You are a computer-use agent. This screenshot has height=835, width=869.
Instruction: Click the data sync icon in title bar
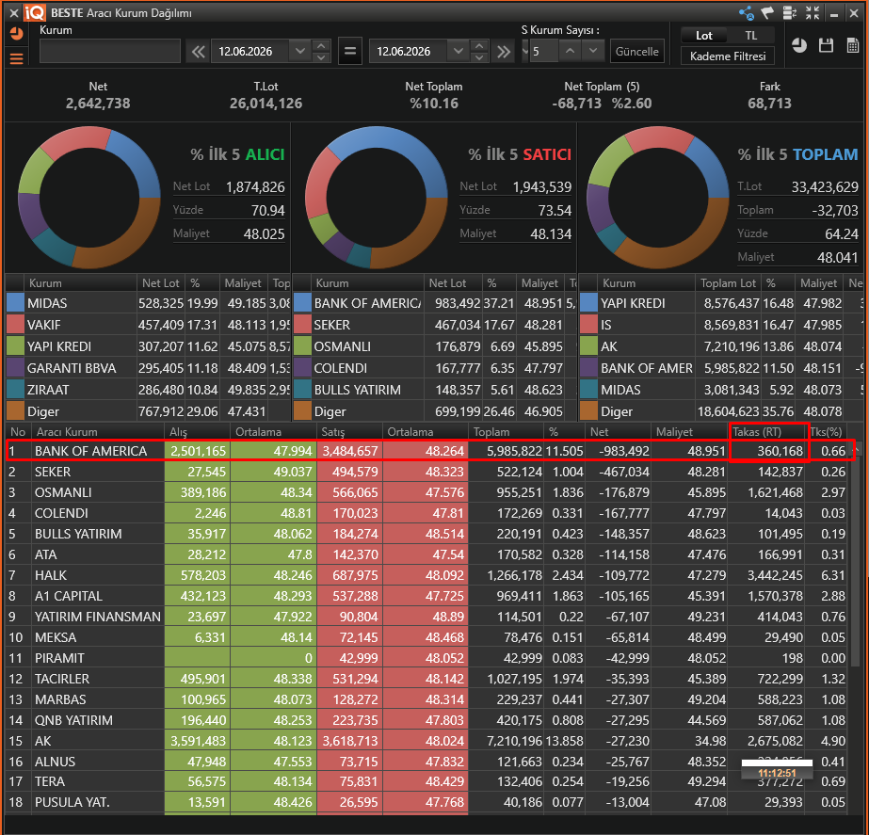(790, 13)
